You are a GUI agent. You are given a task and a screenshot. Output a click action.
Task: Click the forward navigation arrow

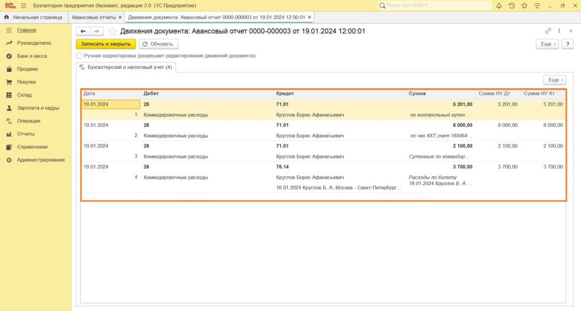tap(97, 31)
